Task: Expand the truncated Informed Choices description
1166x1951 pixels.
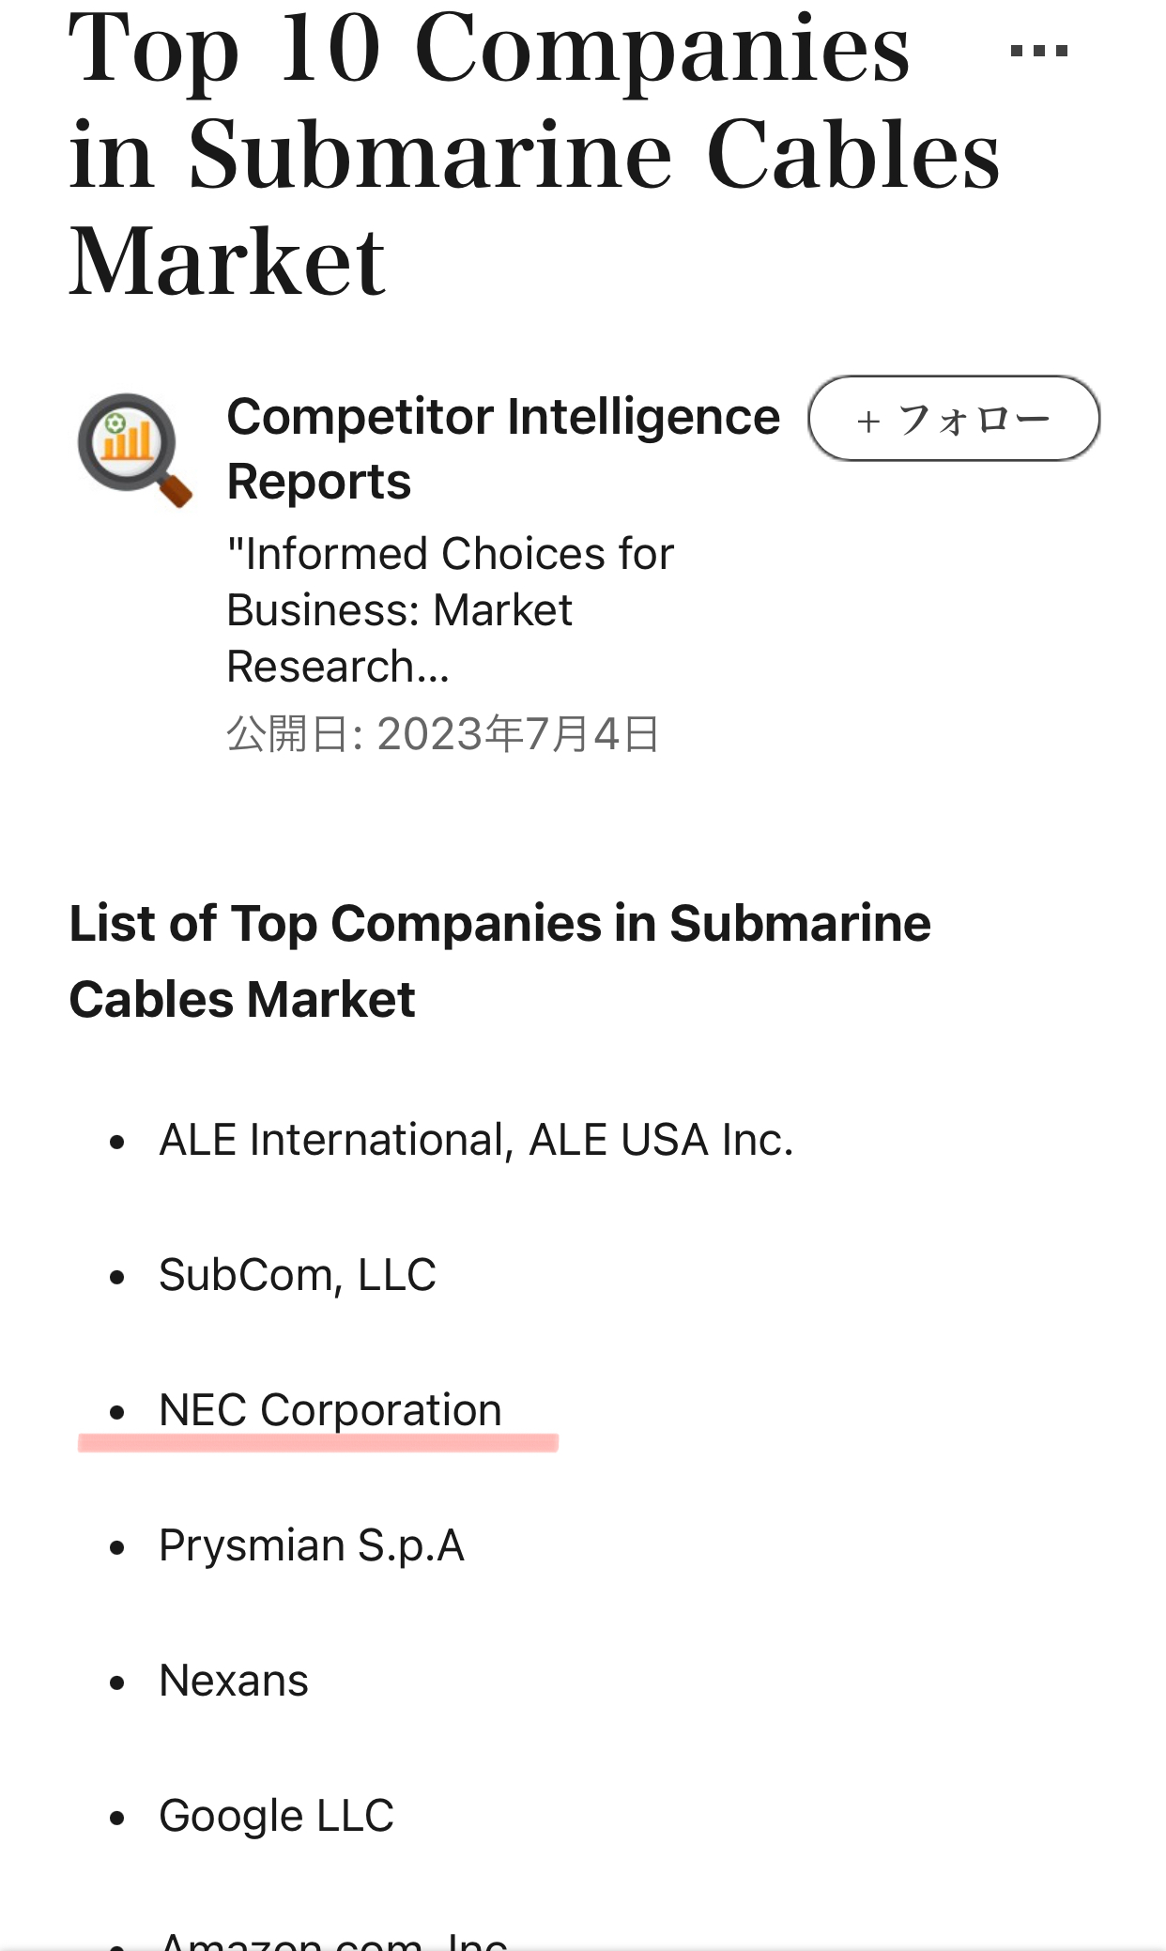Action: [x=450, y=609]
